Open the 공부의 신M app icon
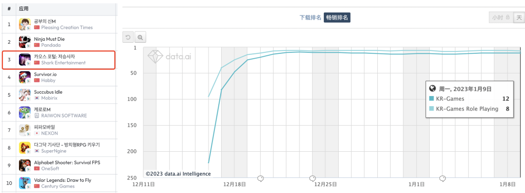This screenshot has width=525, height=193. (25, 24)
